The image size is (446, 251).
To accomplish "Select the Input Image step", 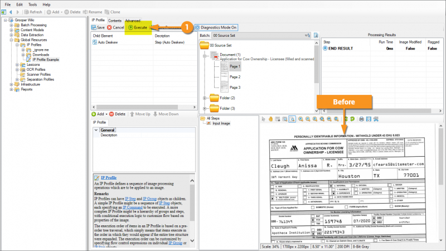I will click(221, 123).
